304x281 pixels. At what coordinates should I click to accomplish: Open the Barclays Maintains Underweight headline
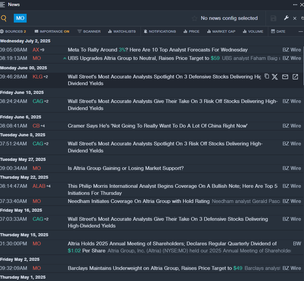pyautogui.click(x=155, y=268)
